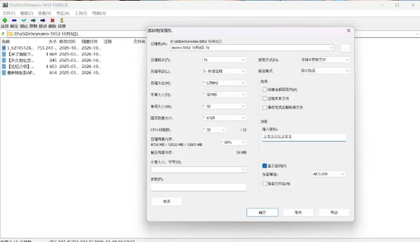Image resolution: width=420 pixels, height=242 pixels.
Task: Click the Copy (复制) arrow toolbar icon
Action: point(33,21)
